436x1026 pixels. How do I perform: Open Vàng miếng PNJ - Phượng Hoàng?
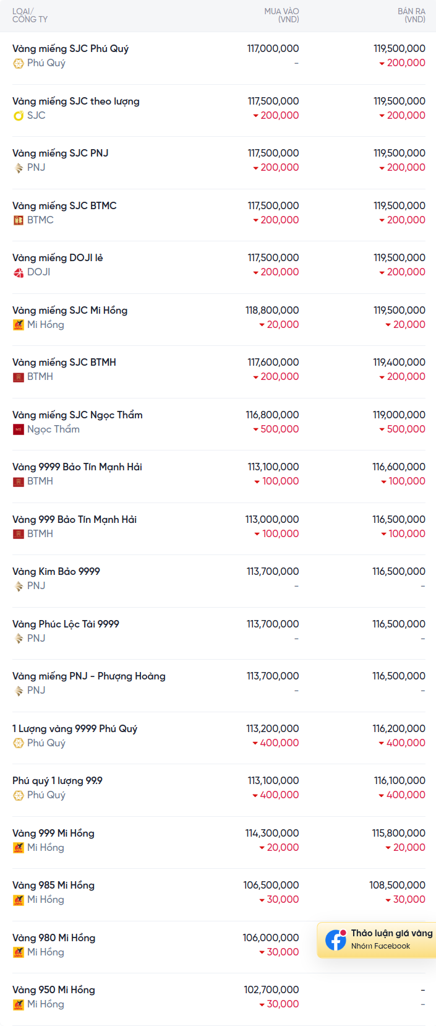pyautogui.click(x=89, y=676)
